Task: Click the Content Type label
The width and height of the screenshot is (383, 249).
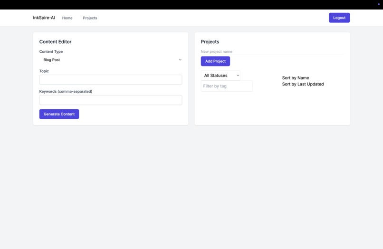Action: pyautogui.click(x=51, y=52)
